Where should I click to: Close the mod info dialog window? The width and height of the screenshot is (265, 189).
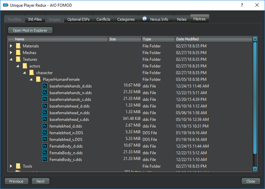tap(257, 5)
